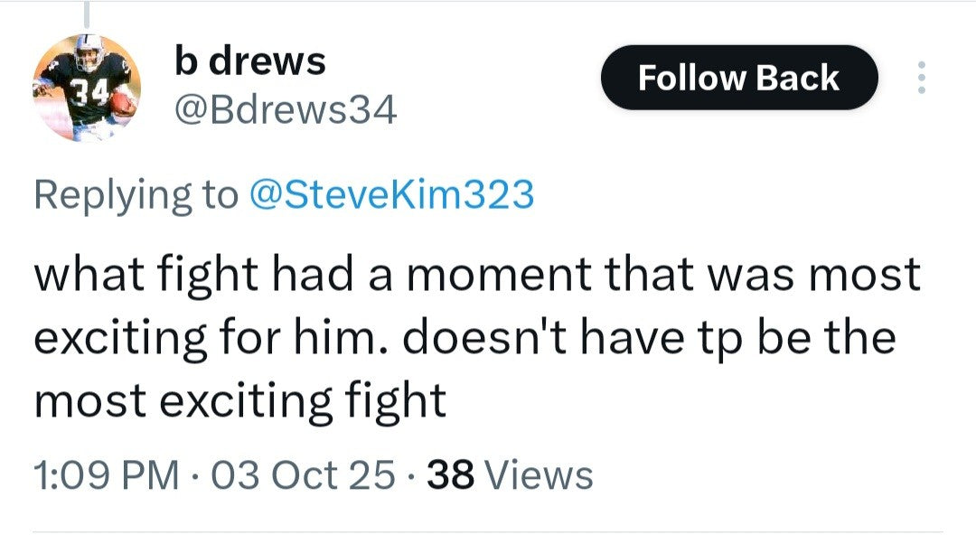This screenshot has height=535, width=976.
Task: Open the three-dot more options menu
Action: [921, 79]
